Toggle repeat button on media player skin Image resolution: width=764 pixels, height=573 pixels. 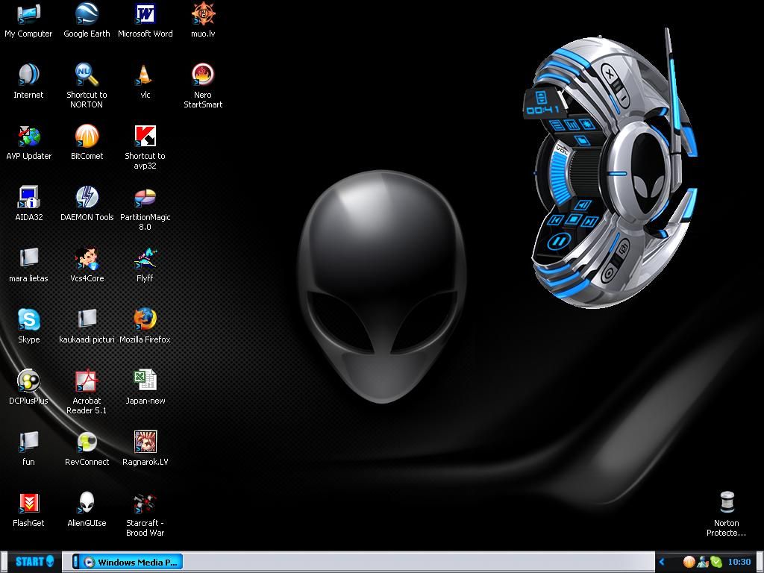[x=622, y=249]
